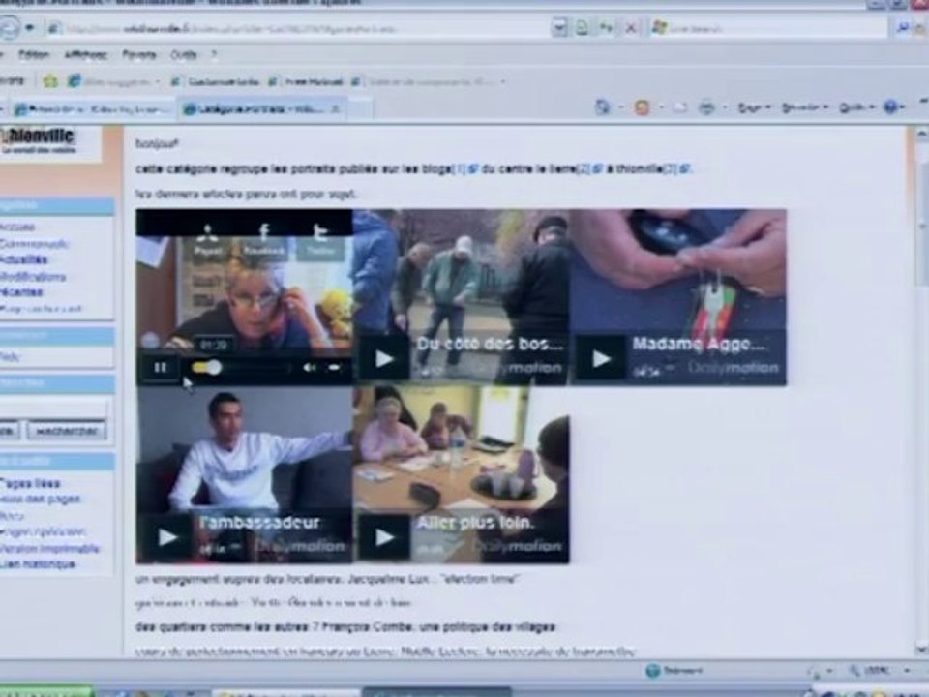The width and height of the screenshot is (929, 697).
Task: Click the compatibility view page icon
Action: click(582, 28)
